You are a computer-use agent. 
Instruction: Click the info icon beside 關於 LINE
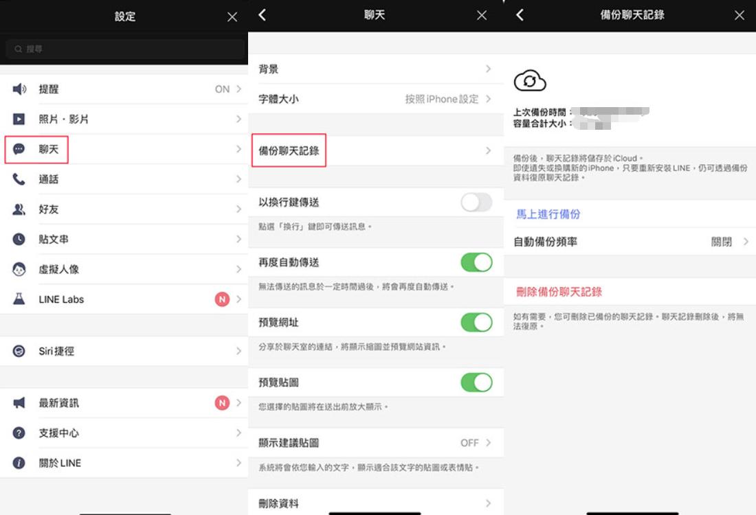click(x=19, y=463)
